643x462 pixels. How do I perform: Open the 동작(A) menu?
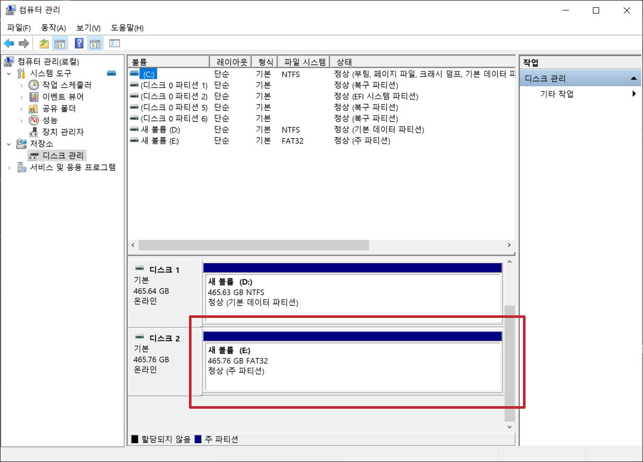[x=54, y=27]
